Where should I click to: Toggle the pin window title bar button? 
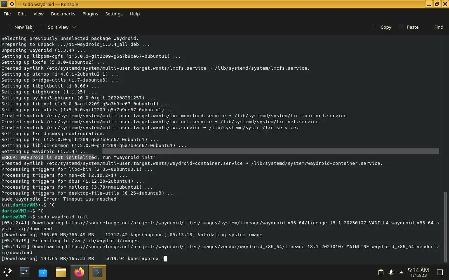coord(12,4)
